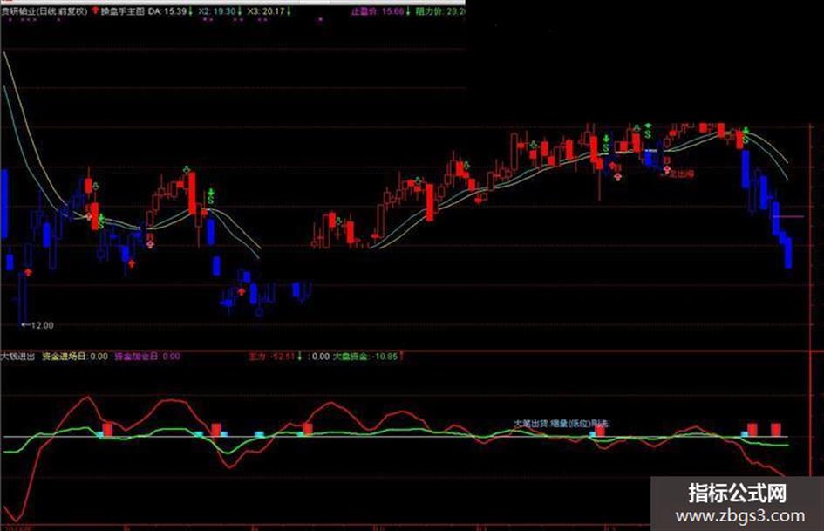Image resolution: width=824 pixels, height=531 pixels.
Task: Click the 大盘资金: -10.85 value
Action: tap(365, 357)
